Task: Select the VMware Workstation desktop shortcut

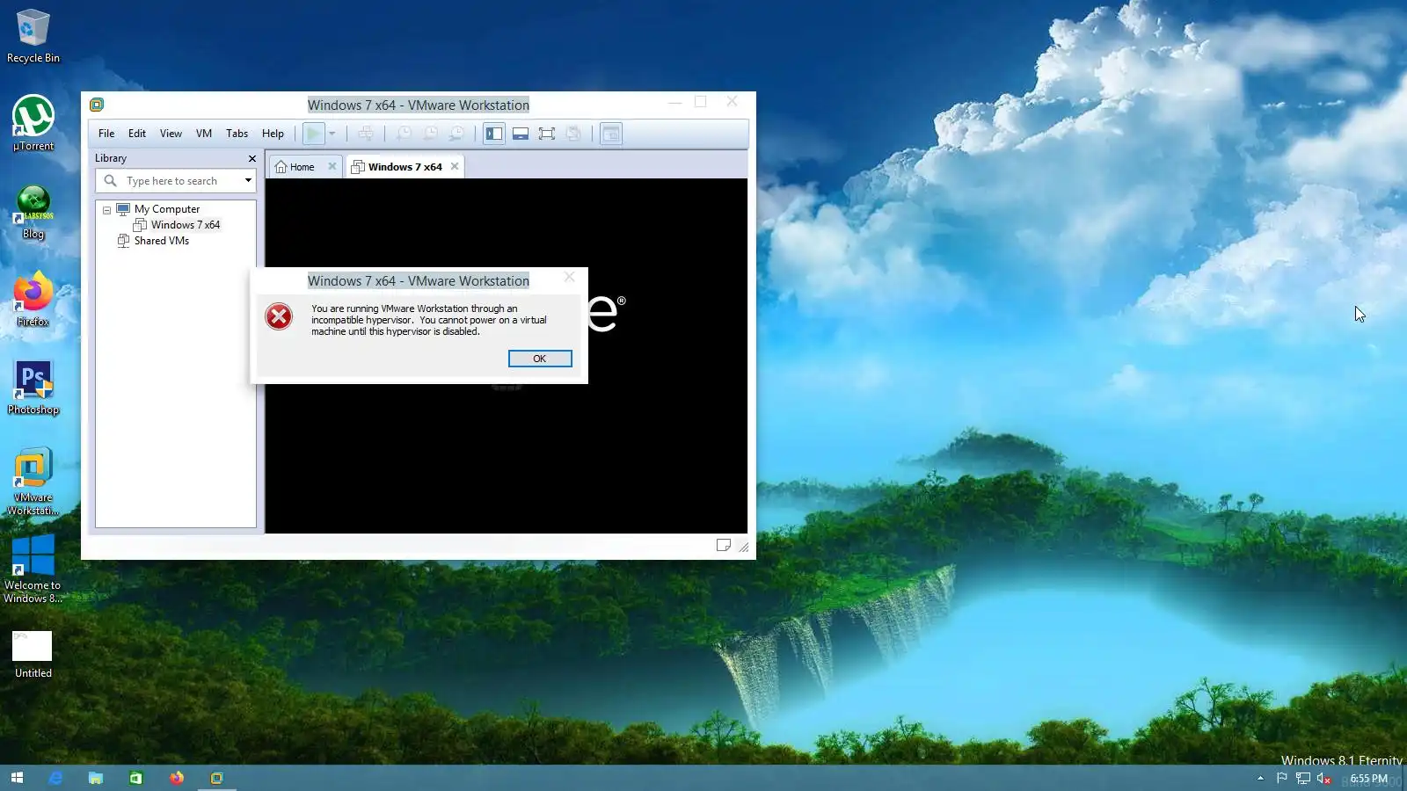Action: 33,482
